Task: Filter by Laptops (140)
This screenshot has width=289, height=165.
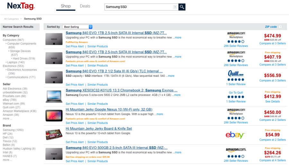Action: tap(16, 62)
